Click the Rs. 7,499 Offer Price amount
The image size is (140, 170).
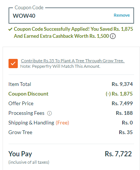click(x=122, y=103)
